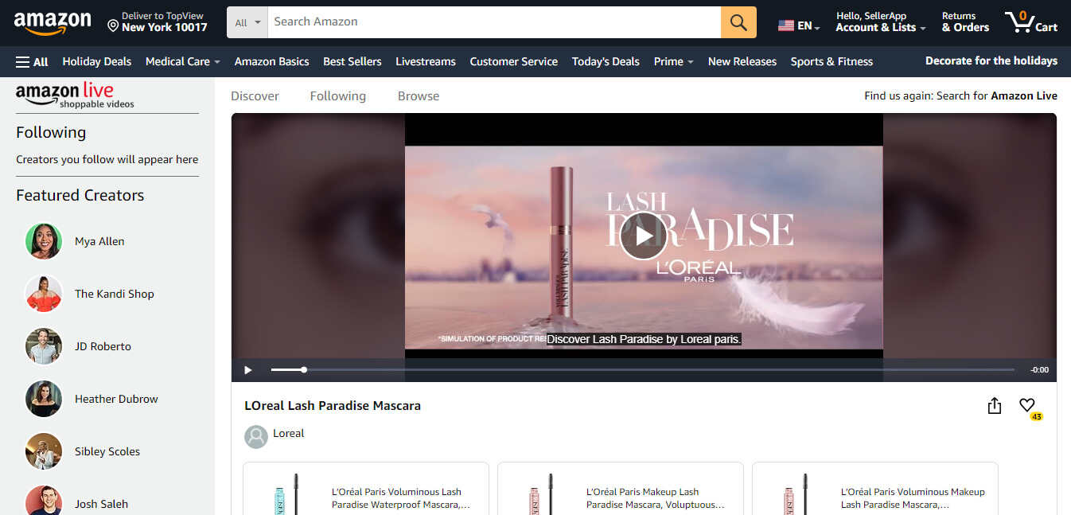Click the search magnifier icon

(738, 21)
